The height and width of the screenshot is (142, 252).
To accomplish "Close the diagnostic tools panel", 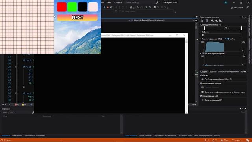I will [x=245, y=17].
